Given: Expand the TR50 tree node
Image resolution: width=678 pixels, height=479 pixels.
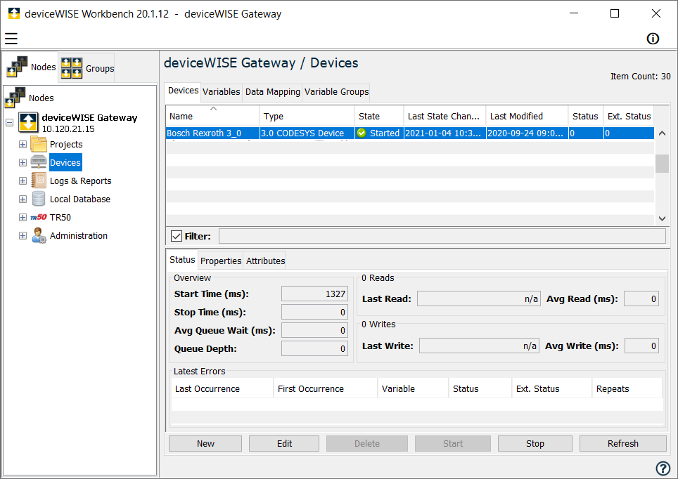Looking at the screenshot, I should click(23, 217).
